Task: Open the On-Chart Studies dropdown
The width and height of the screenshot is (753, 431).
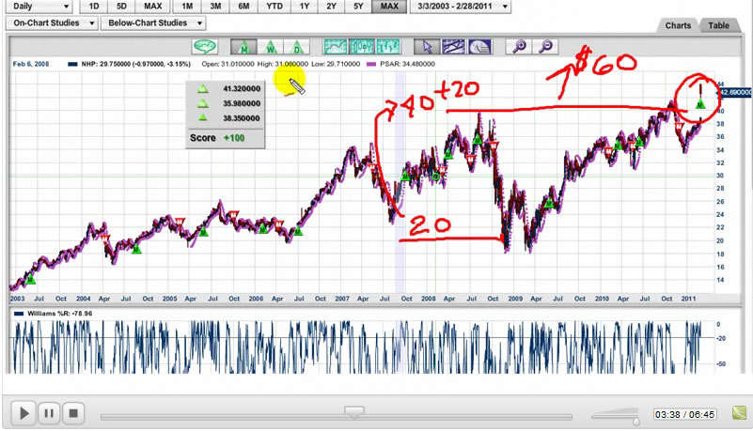Action: (x=53, y=23)
